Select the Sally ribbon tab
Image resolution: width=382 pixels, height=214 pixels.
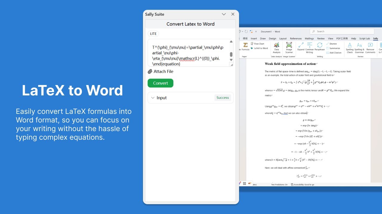pos(375,39)
